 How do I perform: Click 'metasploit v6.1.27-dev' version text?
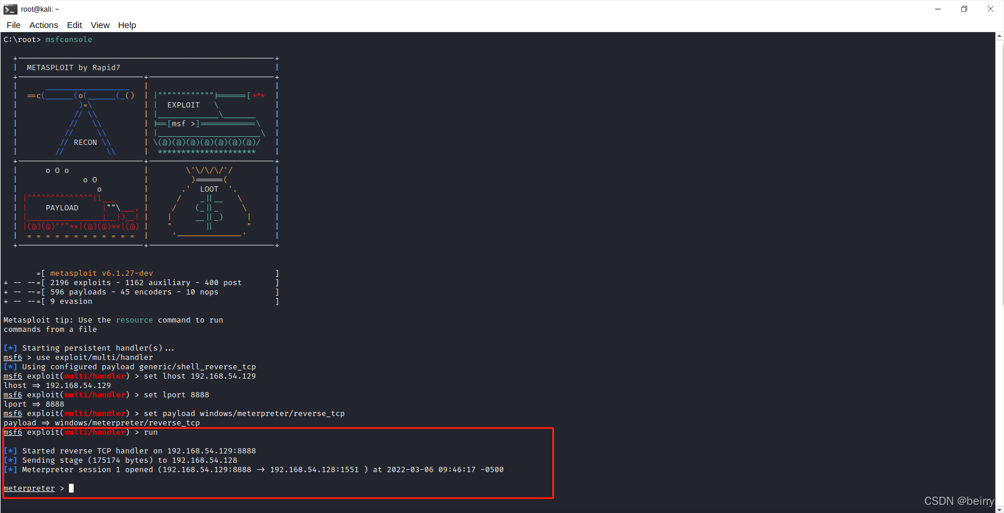point(102,273)
